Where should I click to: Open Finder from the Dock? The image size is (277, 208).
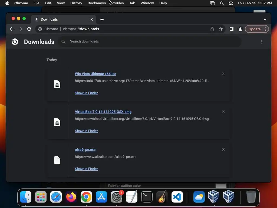[26, 197]
